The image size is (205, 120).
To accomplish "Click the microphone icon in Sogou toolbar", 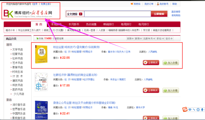I will (x=202, y=110).
